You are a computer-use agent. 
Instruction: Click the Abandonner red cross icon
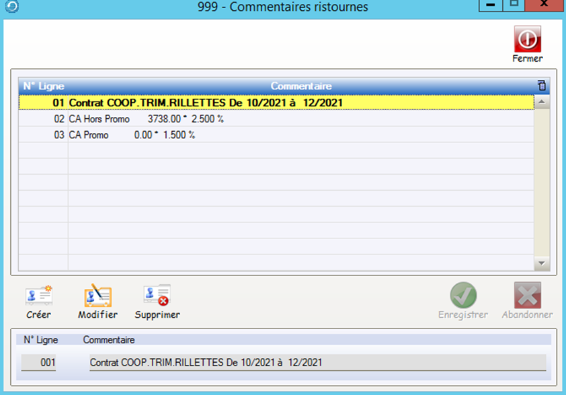(527, 296)
